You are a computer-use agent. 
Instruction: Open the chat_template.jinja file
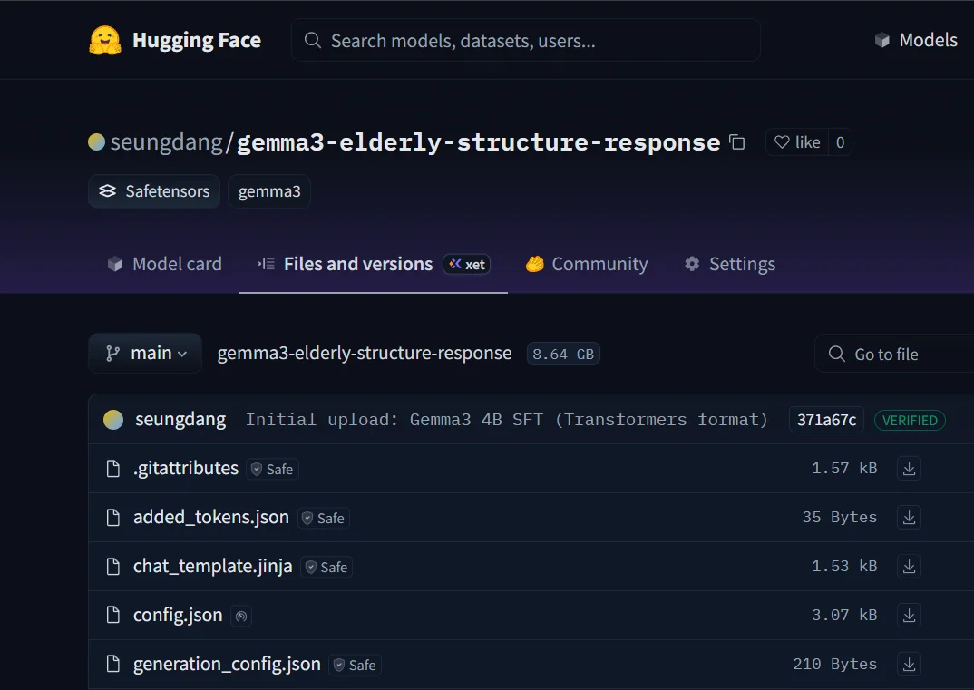[x=212, y=566]
